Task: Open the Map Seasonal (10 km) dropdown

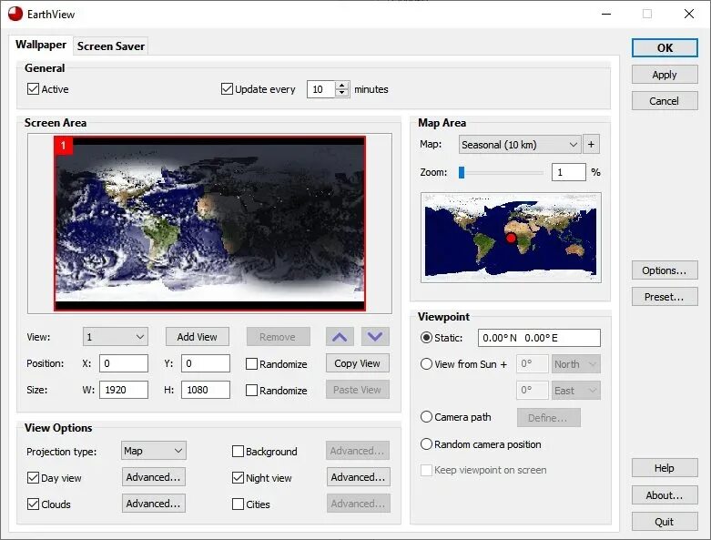Action: point(520,145)
